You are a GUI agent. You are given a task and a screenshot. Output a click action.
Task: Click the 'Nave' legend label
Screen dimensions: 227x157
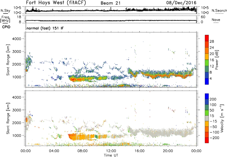click(x=216, y=20)
